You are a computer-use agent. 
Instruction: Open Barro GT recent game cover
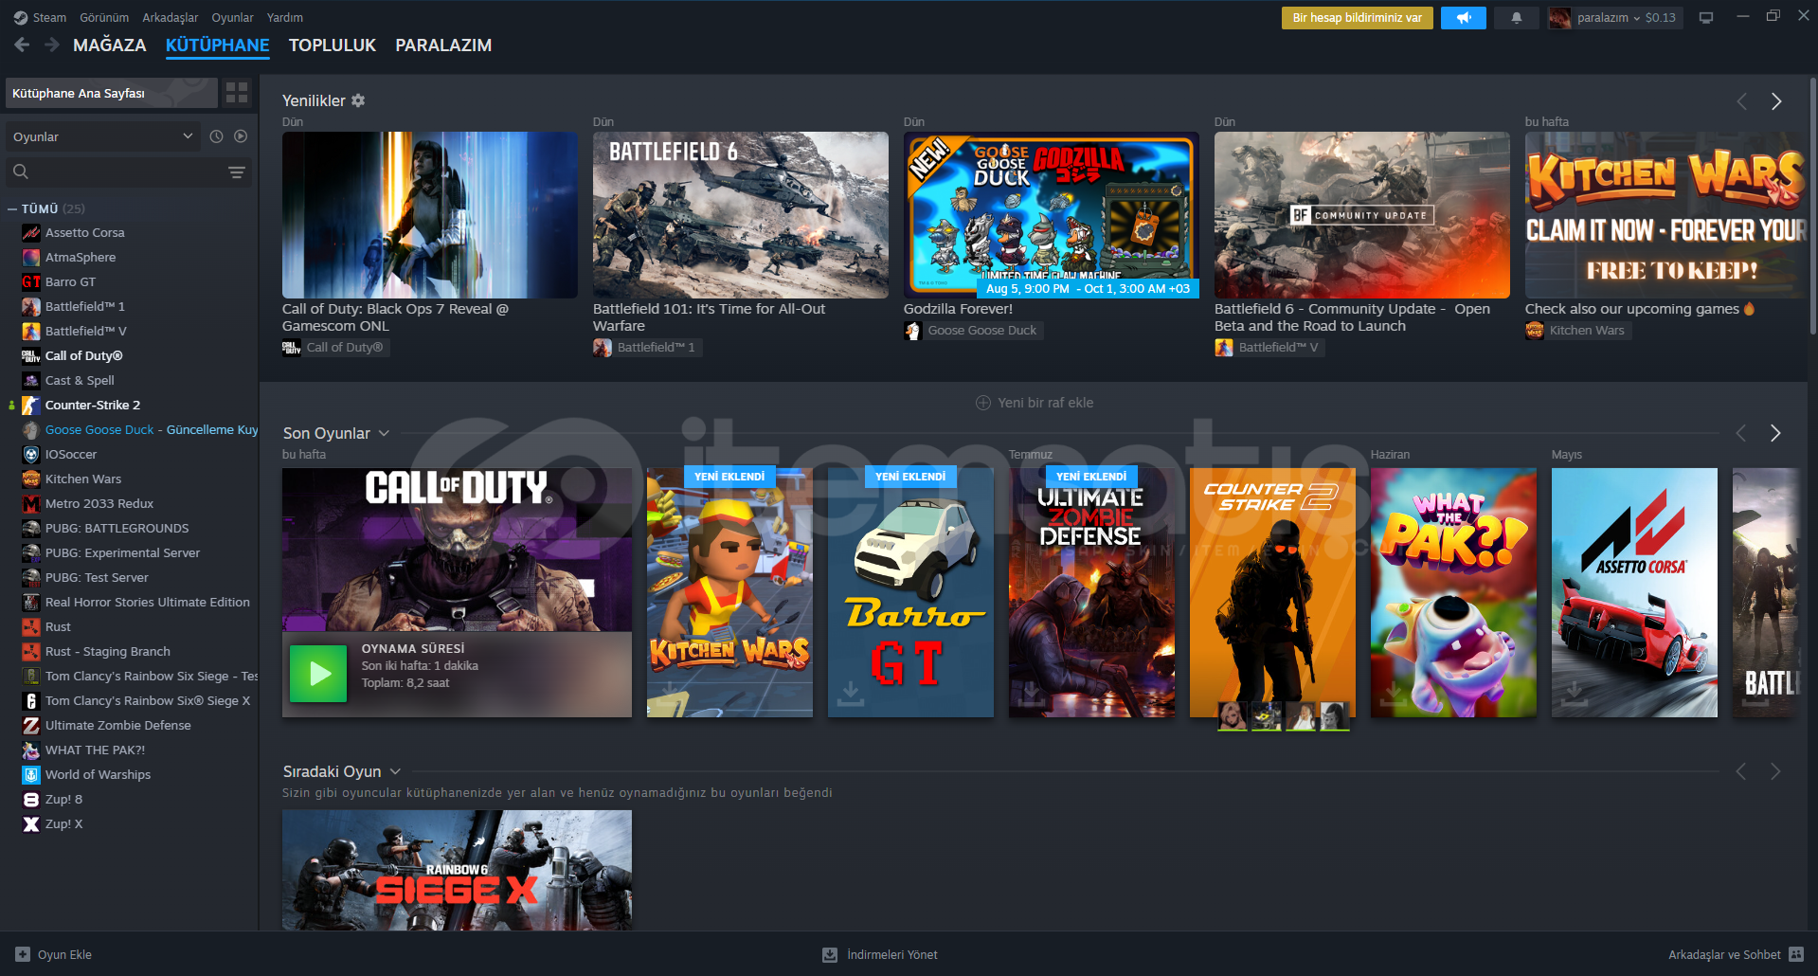[910, 592]
